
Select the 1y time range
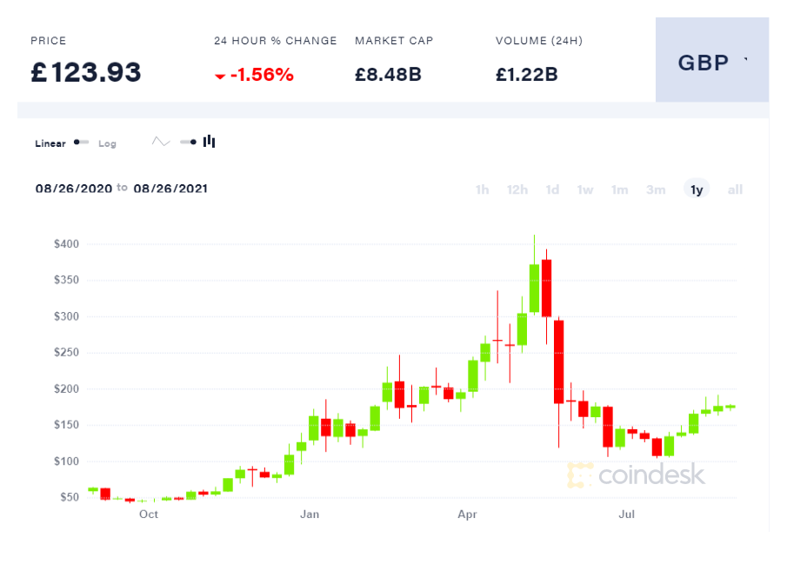697,189
